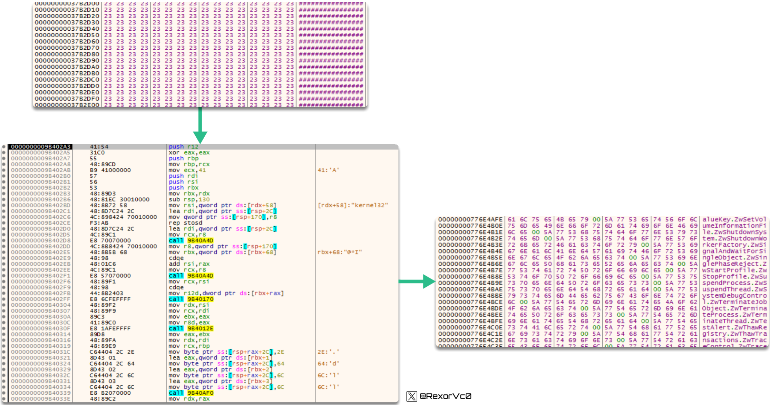
Task: Toggle breakpoint dot at address 0000000009B402A3
Action: point(4,147)
